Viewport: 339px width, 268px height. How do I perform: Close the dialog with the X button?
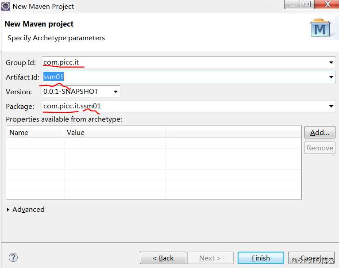point(328,4)
